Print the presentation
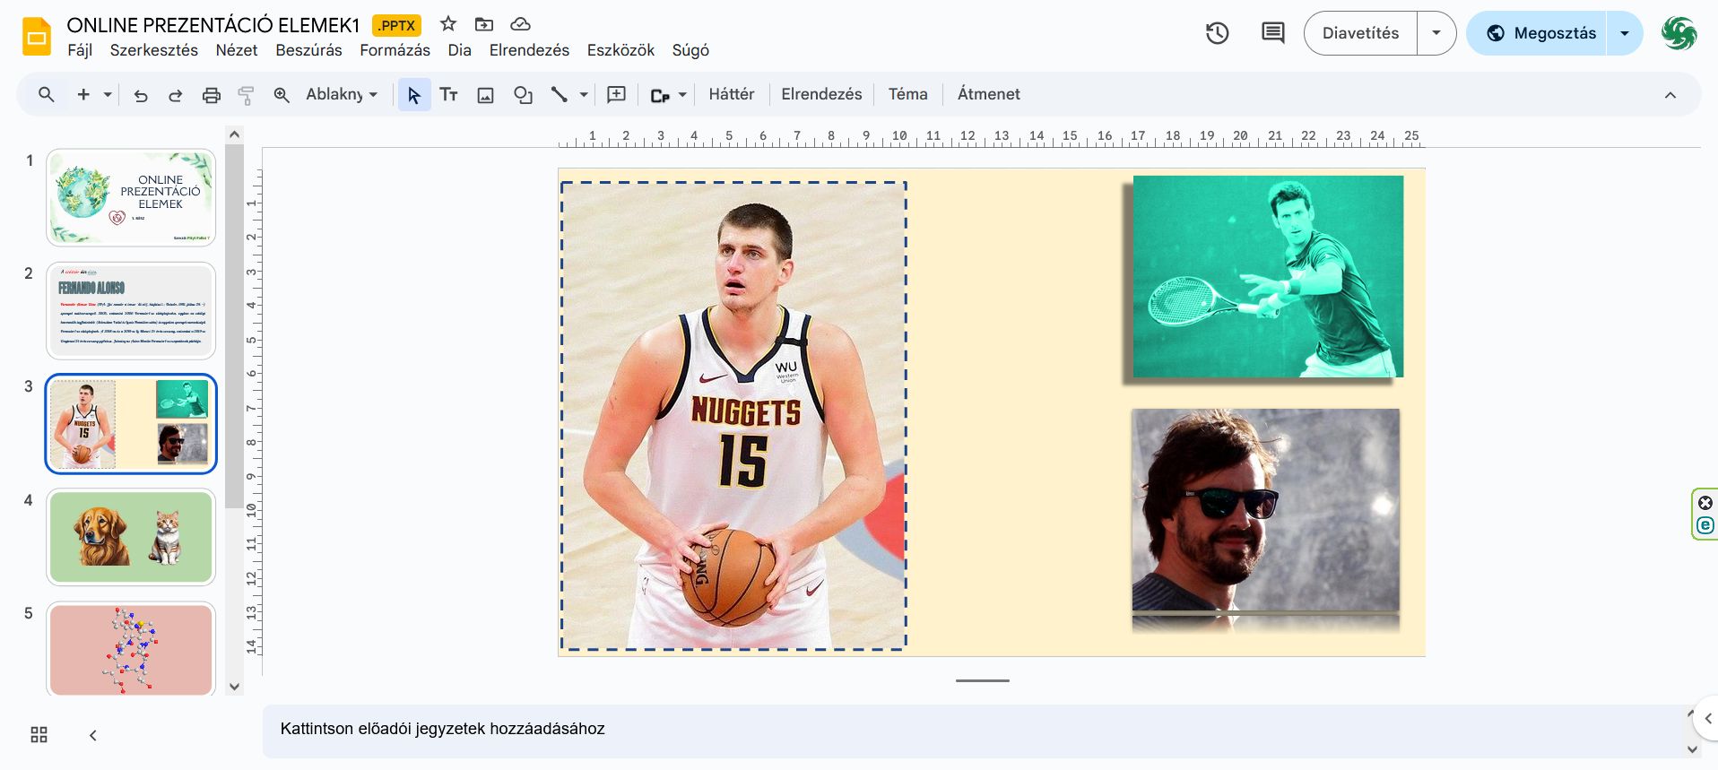 [212, 95]
